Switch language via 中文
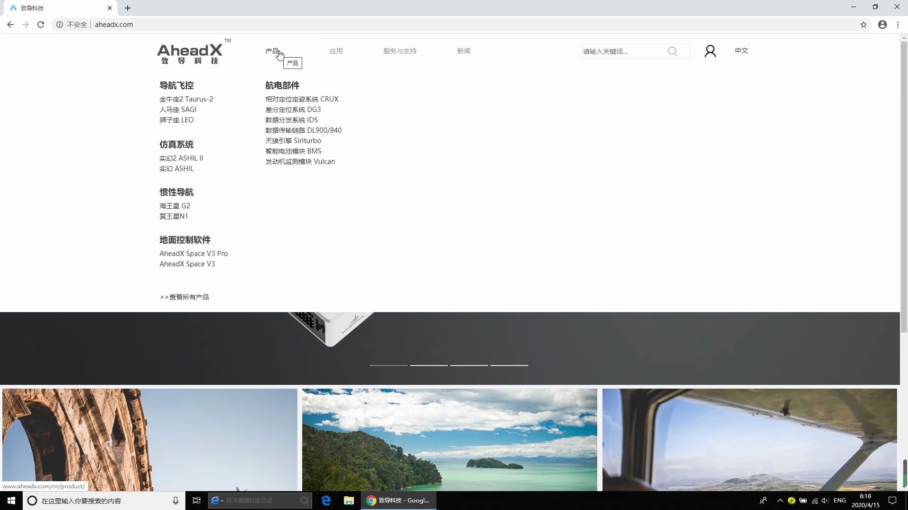The height and width of the screenshot is (510, 908). coord(742,51)
